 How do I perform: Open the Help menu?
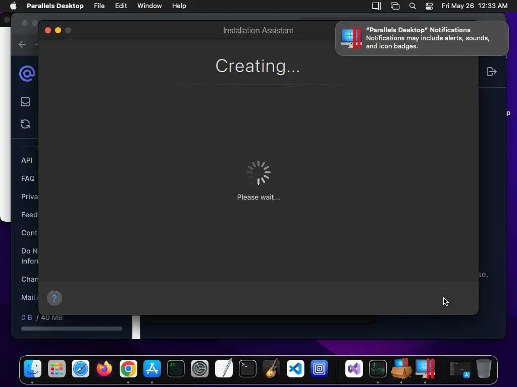click(179, 6)
